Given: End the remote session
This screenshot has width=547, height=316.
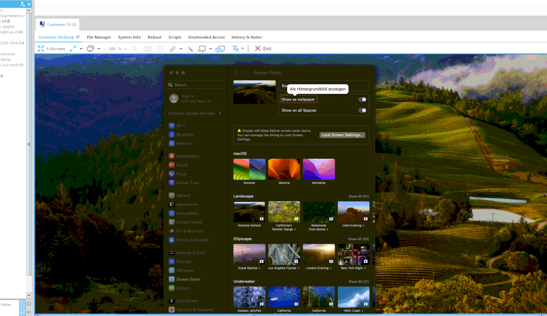Looking at the screenshot, I should click(x=263, y=49).
